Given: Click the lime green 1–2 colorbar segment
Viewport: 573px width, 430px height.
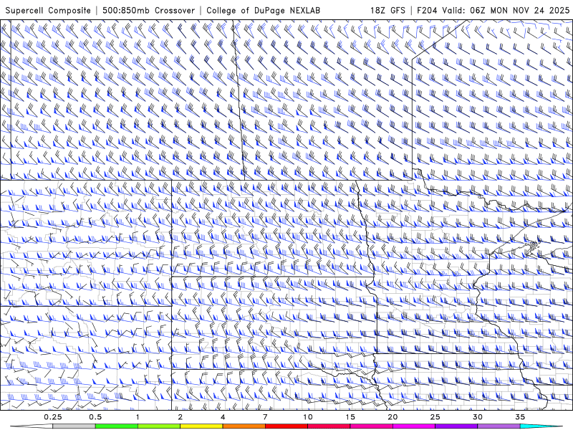Looking at the screenshot, I should [159, 426].
